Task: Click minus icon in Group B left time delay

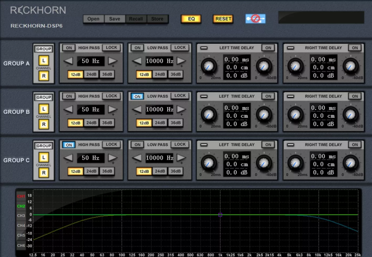Action: pos(204,96)
